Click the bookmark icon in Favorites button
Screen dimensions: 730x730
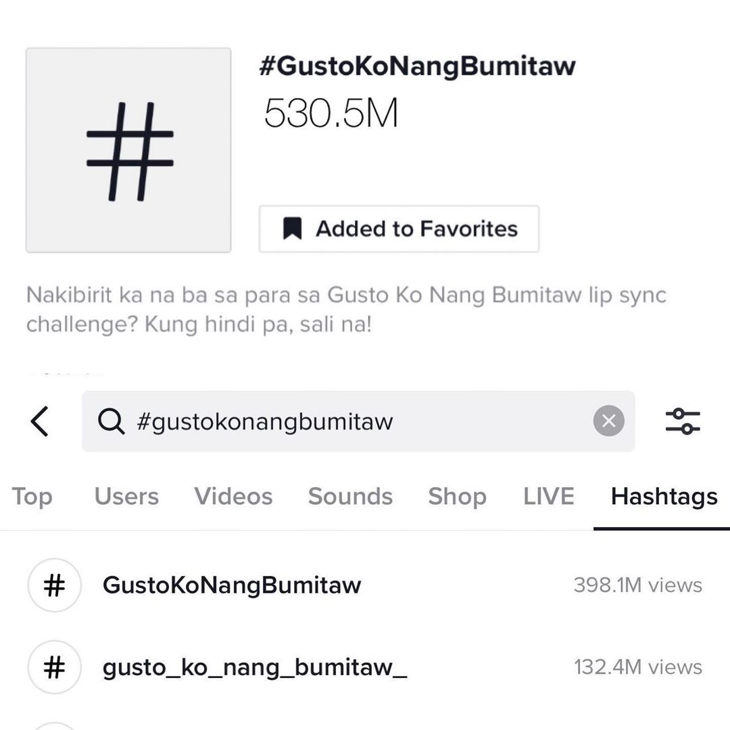[292, 229]
